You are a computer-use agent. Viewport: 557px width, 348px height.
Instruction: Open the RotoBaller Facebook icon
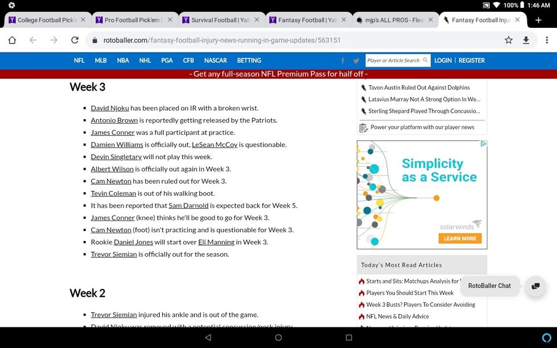click(343, 61)
